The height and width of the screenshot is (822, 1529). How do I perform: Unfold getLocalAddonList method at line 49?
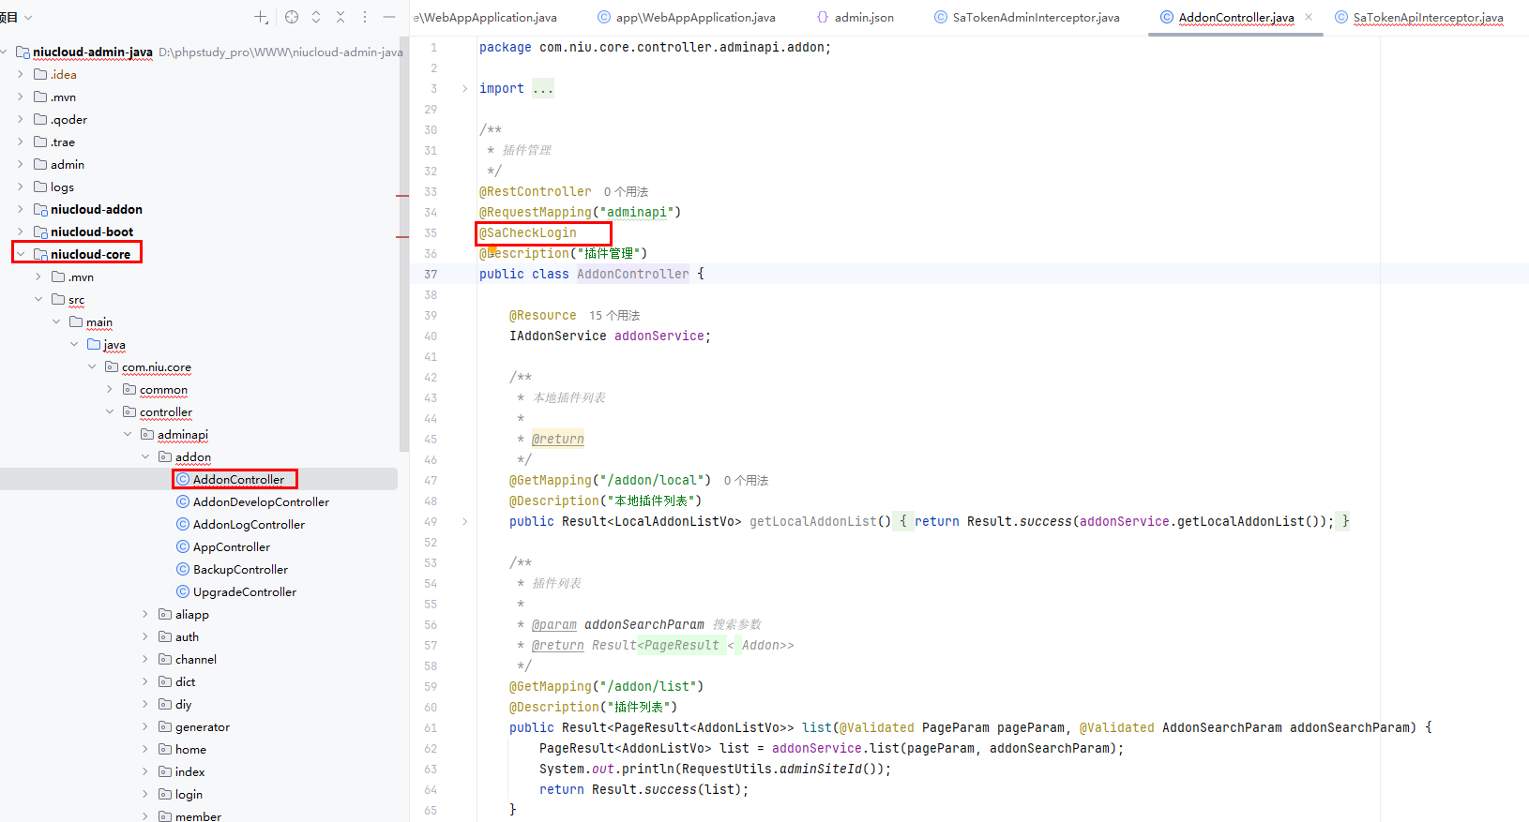coord(464,521)
